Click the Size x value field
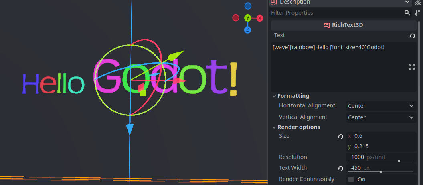 pos(381,136)
